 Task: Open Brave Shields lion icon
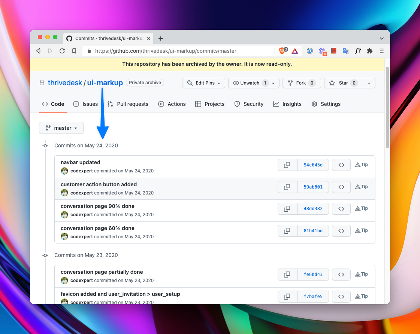[x=282, y=50]
